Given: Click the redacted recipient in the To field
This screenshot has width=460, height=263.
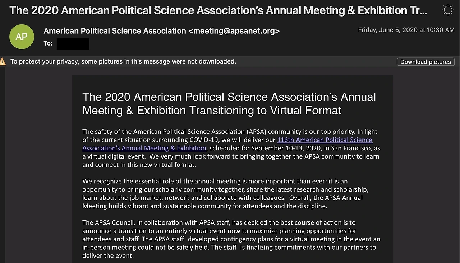Looking at the screenshot, I should (73, 43).
